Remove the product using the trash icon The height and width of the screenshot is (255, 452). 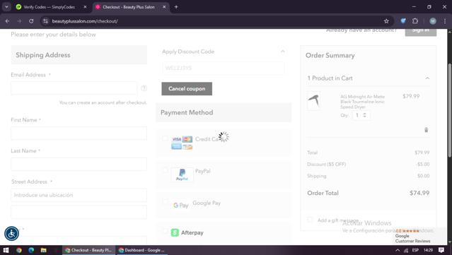[426, 130]
